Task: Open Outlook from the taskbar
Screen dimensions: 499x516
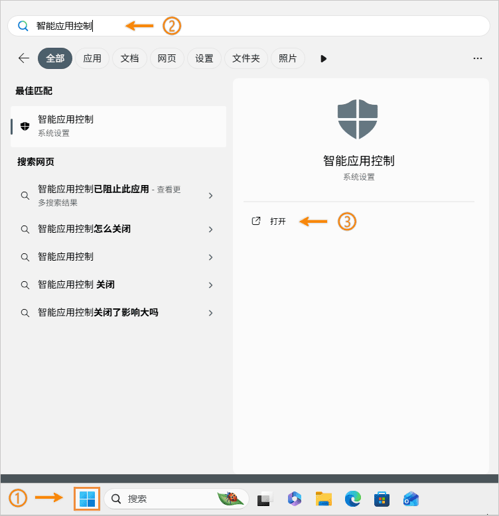Action: coord(410,499)
